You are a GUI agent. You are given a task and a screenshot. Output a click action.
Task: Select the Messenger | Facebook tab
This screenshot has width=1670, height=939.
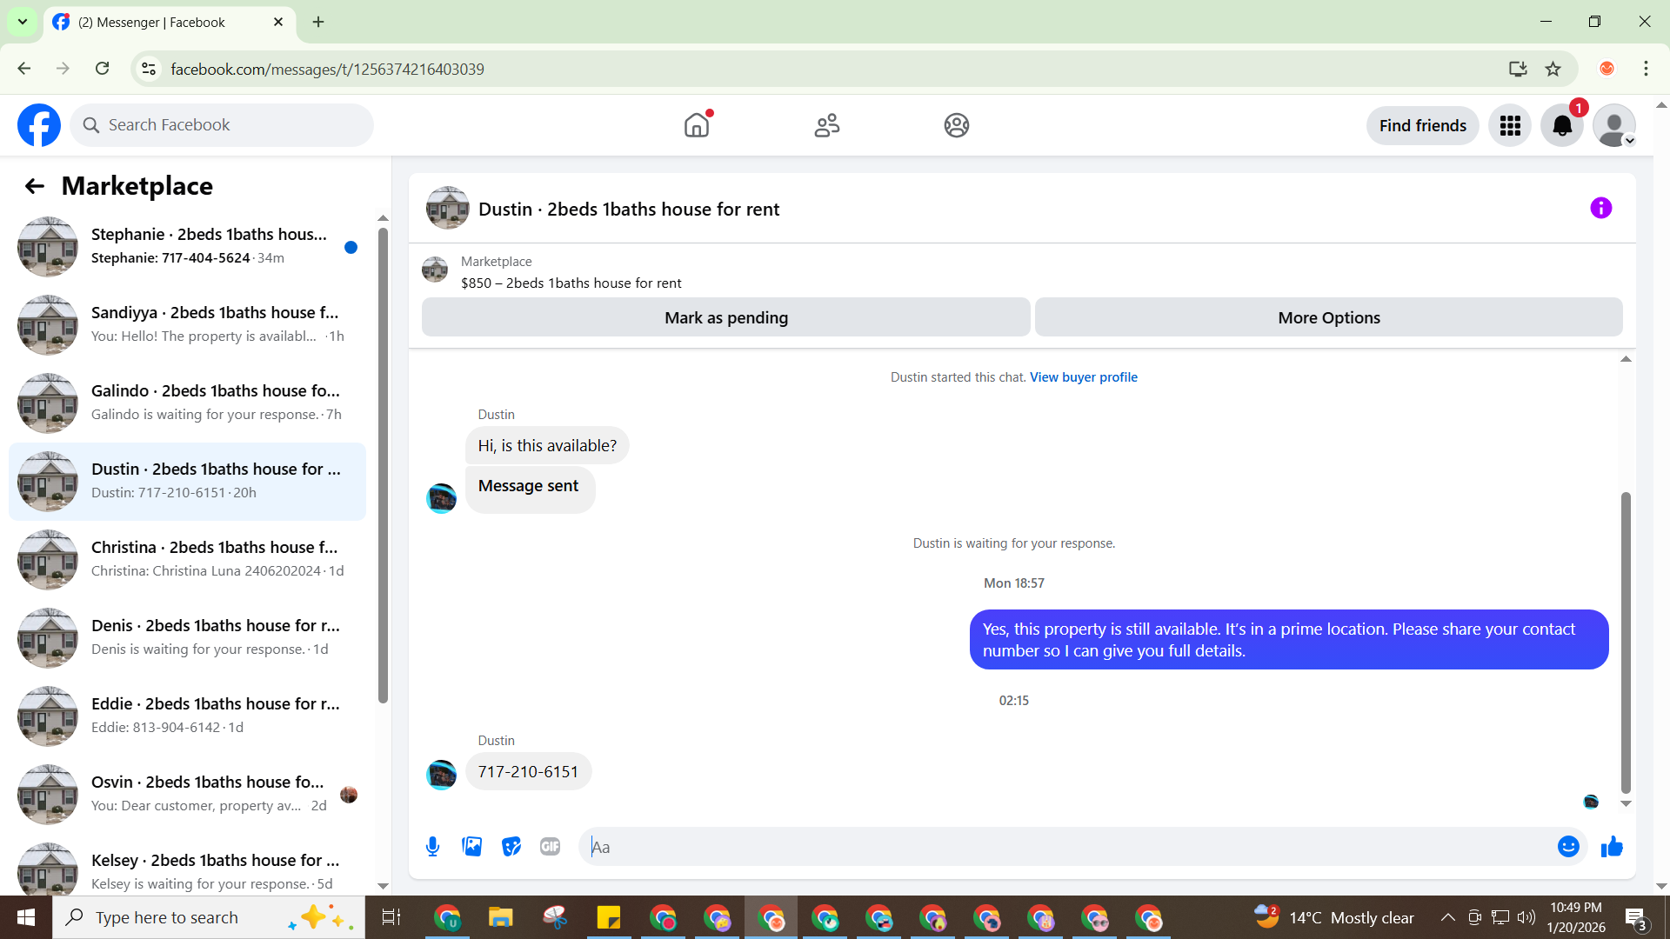click(170, 23)
